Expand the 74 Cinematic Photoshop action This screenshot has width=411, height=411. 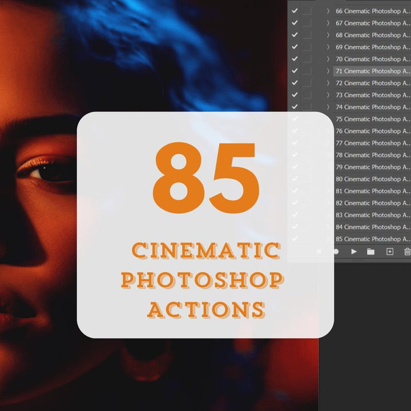(328, 107)
